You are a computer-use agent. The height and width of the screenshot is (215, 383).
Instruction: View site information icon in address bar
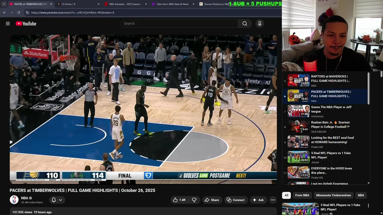(x=27, y=13)
